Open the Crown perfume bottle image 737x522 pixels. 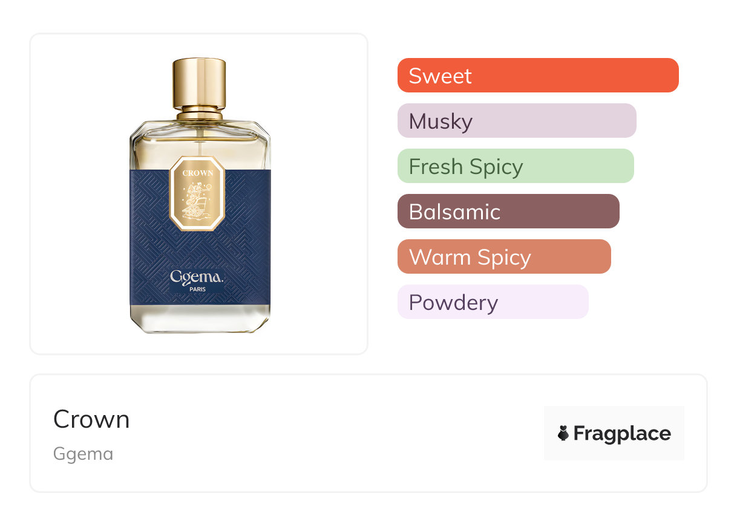click(x=200, y=195)
